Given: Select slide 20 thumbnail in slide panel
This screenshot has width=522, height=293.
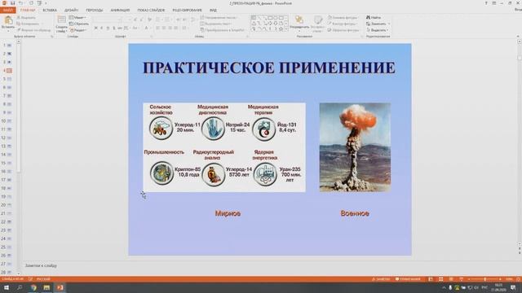Looking at the screenshot, I should pyautogui.click(x=9, y=205).
